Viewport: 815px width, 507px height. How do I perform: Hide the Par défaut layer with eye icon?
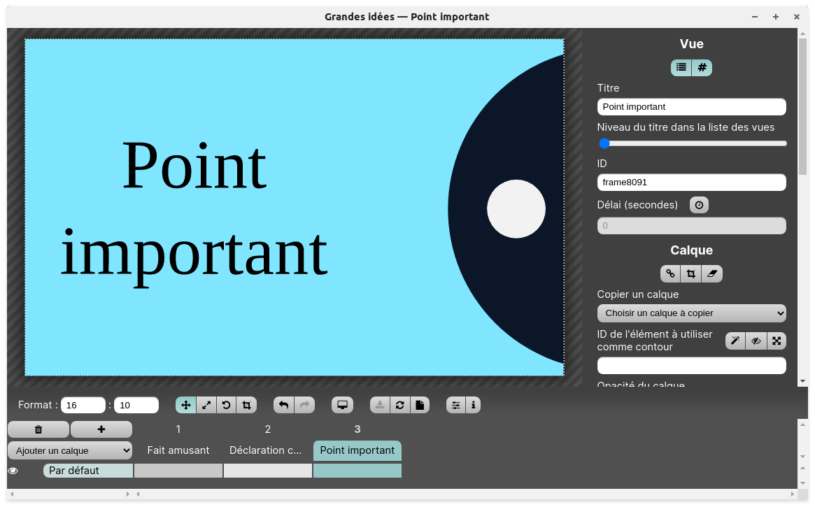click(13, 471)
